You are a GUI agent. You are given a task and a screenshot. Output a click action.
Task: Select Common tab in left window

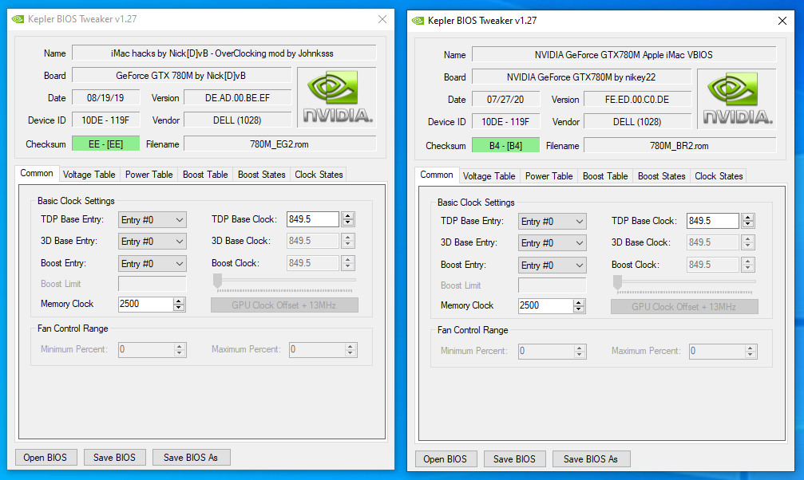(x=37, y=173)
